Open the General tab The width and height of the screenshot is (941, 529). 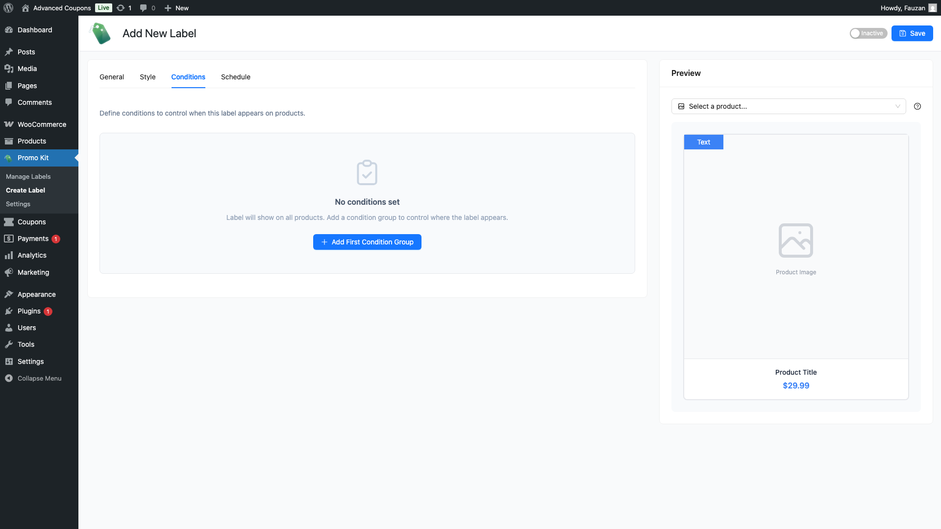112,77
